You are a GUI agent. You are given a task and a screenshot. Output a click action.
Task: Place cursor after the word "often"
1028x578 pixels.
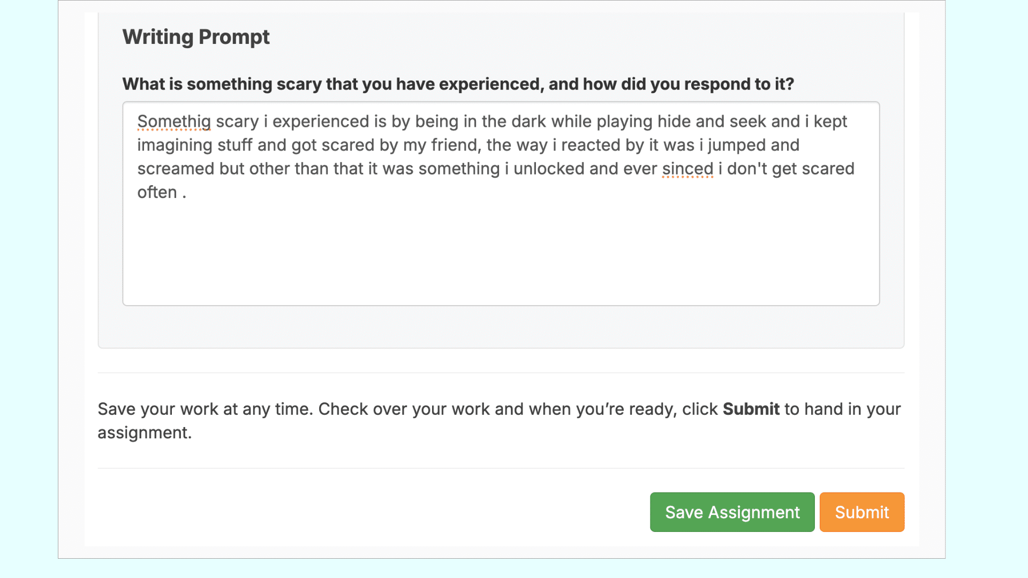pos(178,192)
